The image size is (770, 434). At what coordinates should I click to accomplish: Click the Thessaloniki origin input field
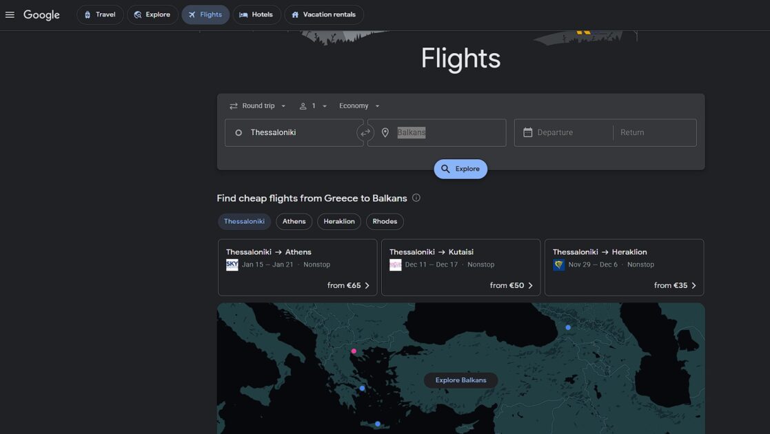(294, 132)
